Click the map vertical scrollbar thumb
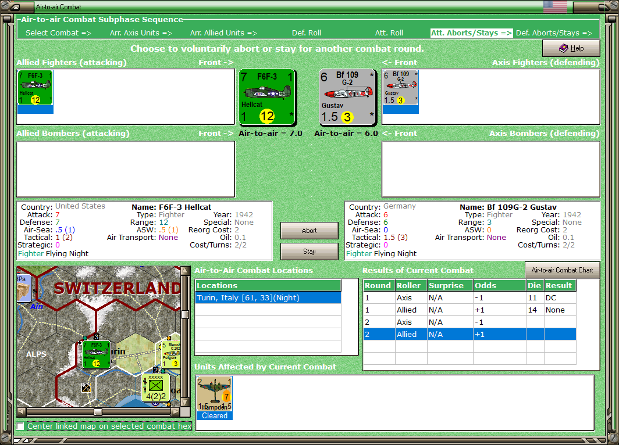This screenshot has width=619, height=445. click(185, 314)
